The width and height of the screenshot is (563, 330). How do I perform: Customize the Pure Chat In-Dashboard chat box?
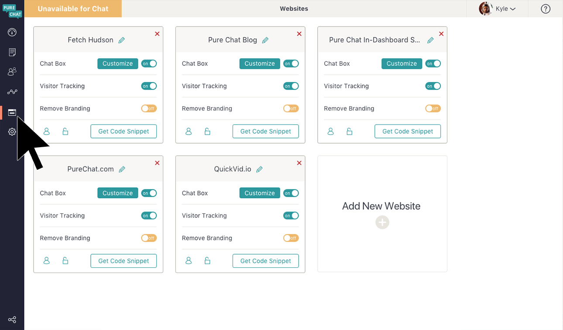[x=402, y=64]
